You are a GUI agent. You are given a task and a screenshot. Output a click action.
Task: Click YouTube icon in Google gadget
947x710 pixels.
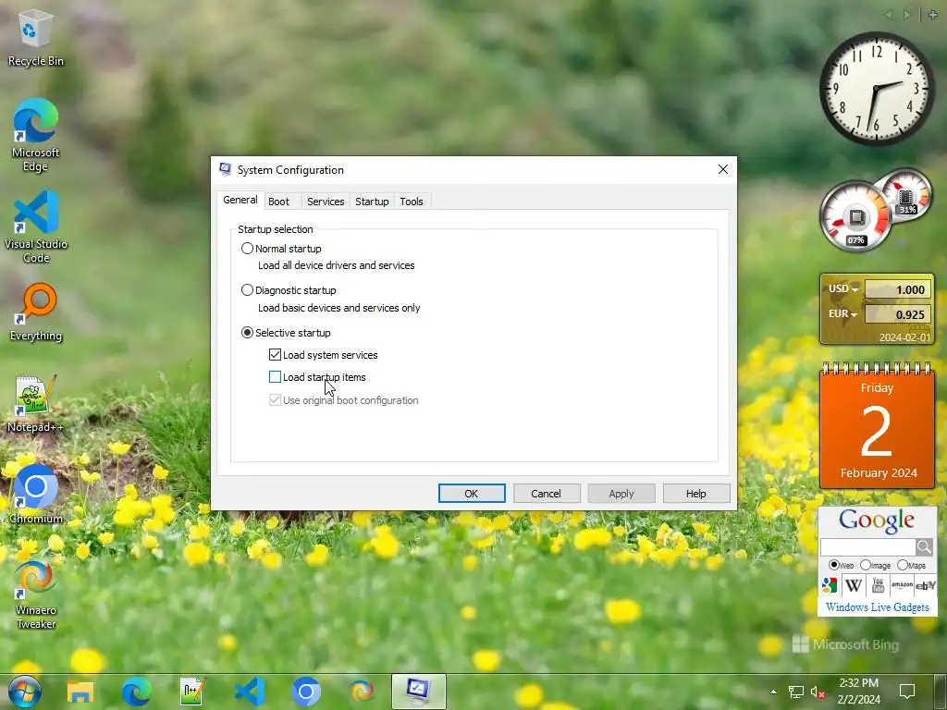tap(878, 585)
